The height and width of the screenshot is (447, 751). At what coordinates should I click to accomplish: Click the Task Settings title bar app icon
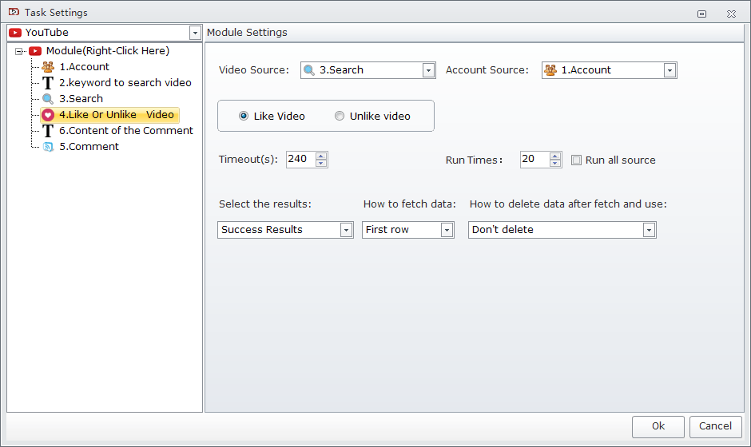point(14,12)
